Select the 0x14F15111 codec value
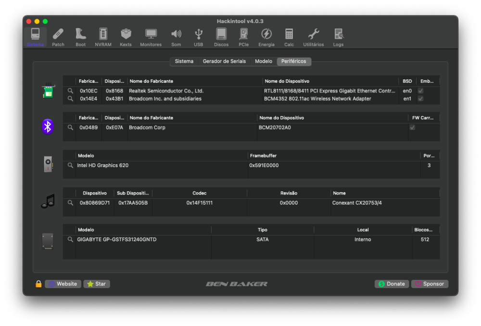 [x=200, y=203]
